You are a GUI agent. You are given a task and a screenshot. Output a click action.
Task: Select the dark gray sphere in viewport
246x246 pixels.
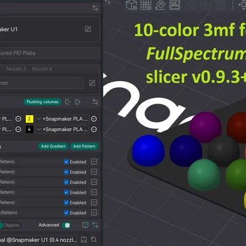pyautogui.click(x=223, y=151)
